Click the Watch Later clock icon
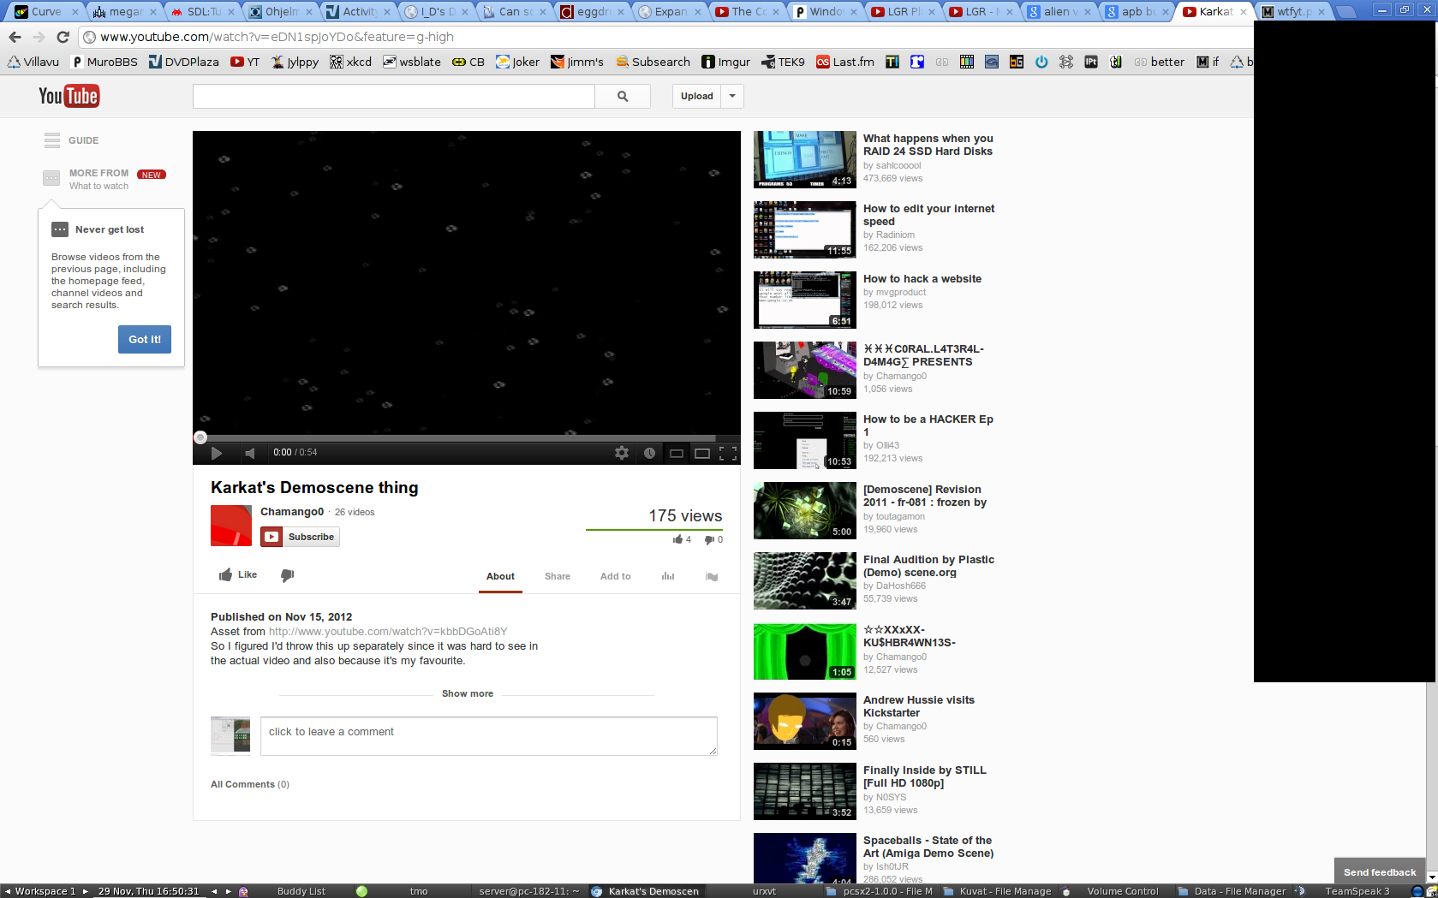1438x898 pixels. tap(649, 453)
